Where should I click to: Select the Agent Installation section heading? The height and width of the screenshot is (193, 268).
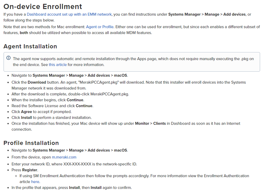pyautogui.click(x=30, y=46)
